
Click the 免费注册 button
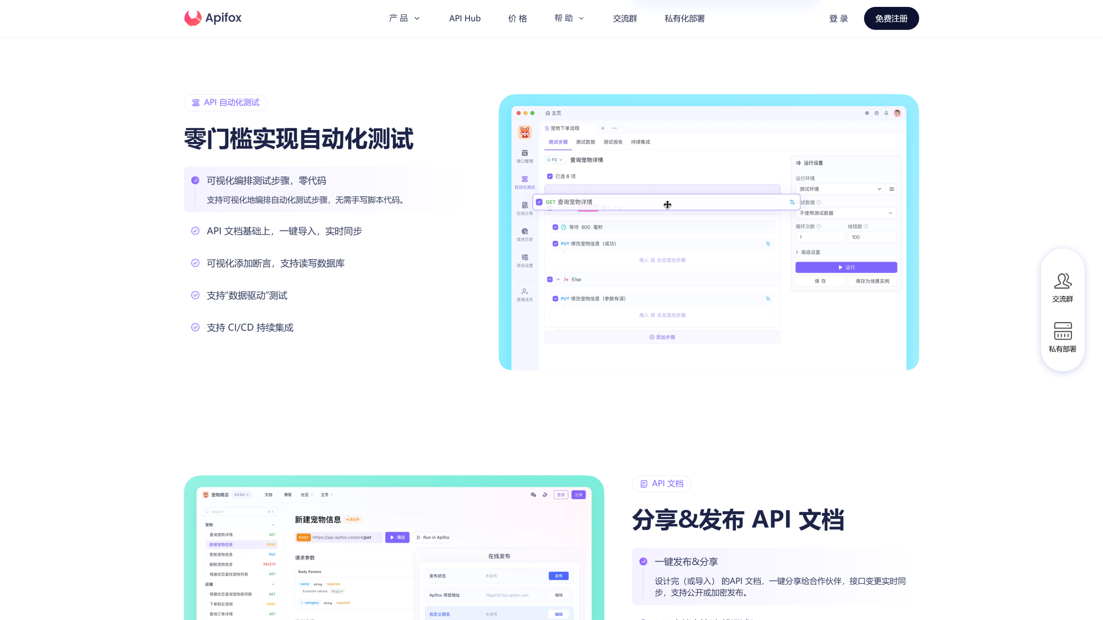point(891,18)
